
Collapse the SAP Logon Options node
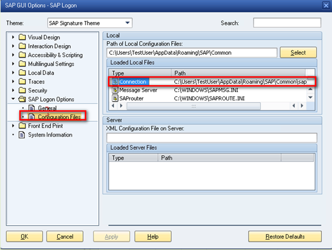[13, 99]
